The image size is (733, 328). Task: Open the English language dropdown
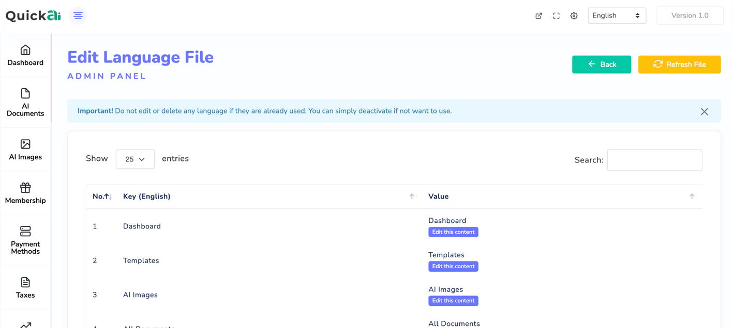coord(617,15)
